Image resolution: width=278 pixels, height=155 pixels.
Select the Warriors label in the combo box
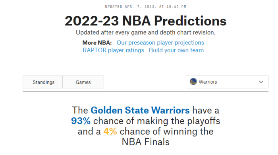208,82
